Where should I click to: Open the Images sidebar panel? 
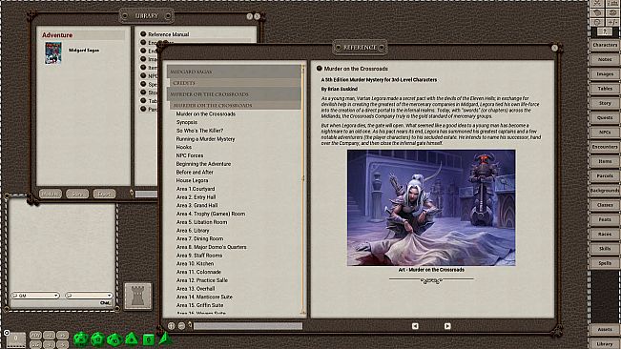pos(605,74)
